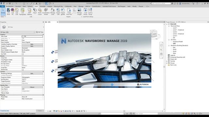Open Level 1 - Analytical in Project Browser

point(178,30)
